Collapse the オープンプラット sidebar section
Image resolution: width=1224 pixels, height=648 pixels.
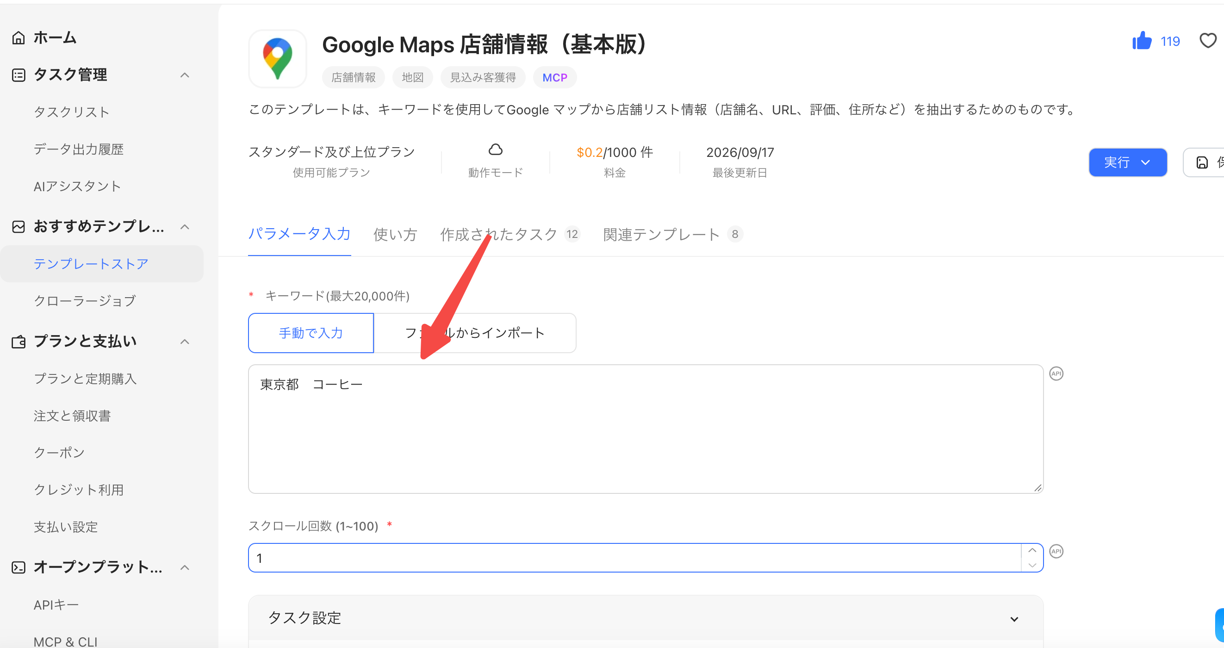[x=185, y=567]
